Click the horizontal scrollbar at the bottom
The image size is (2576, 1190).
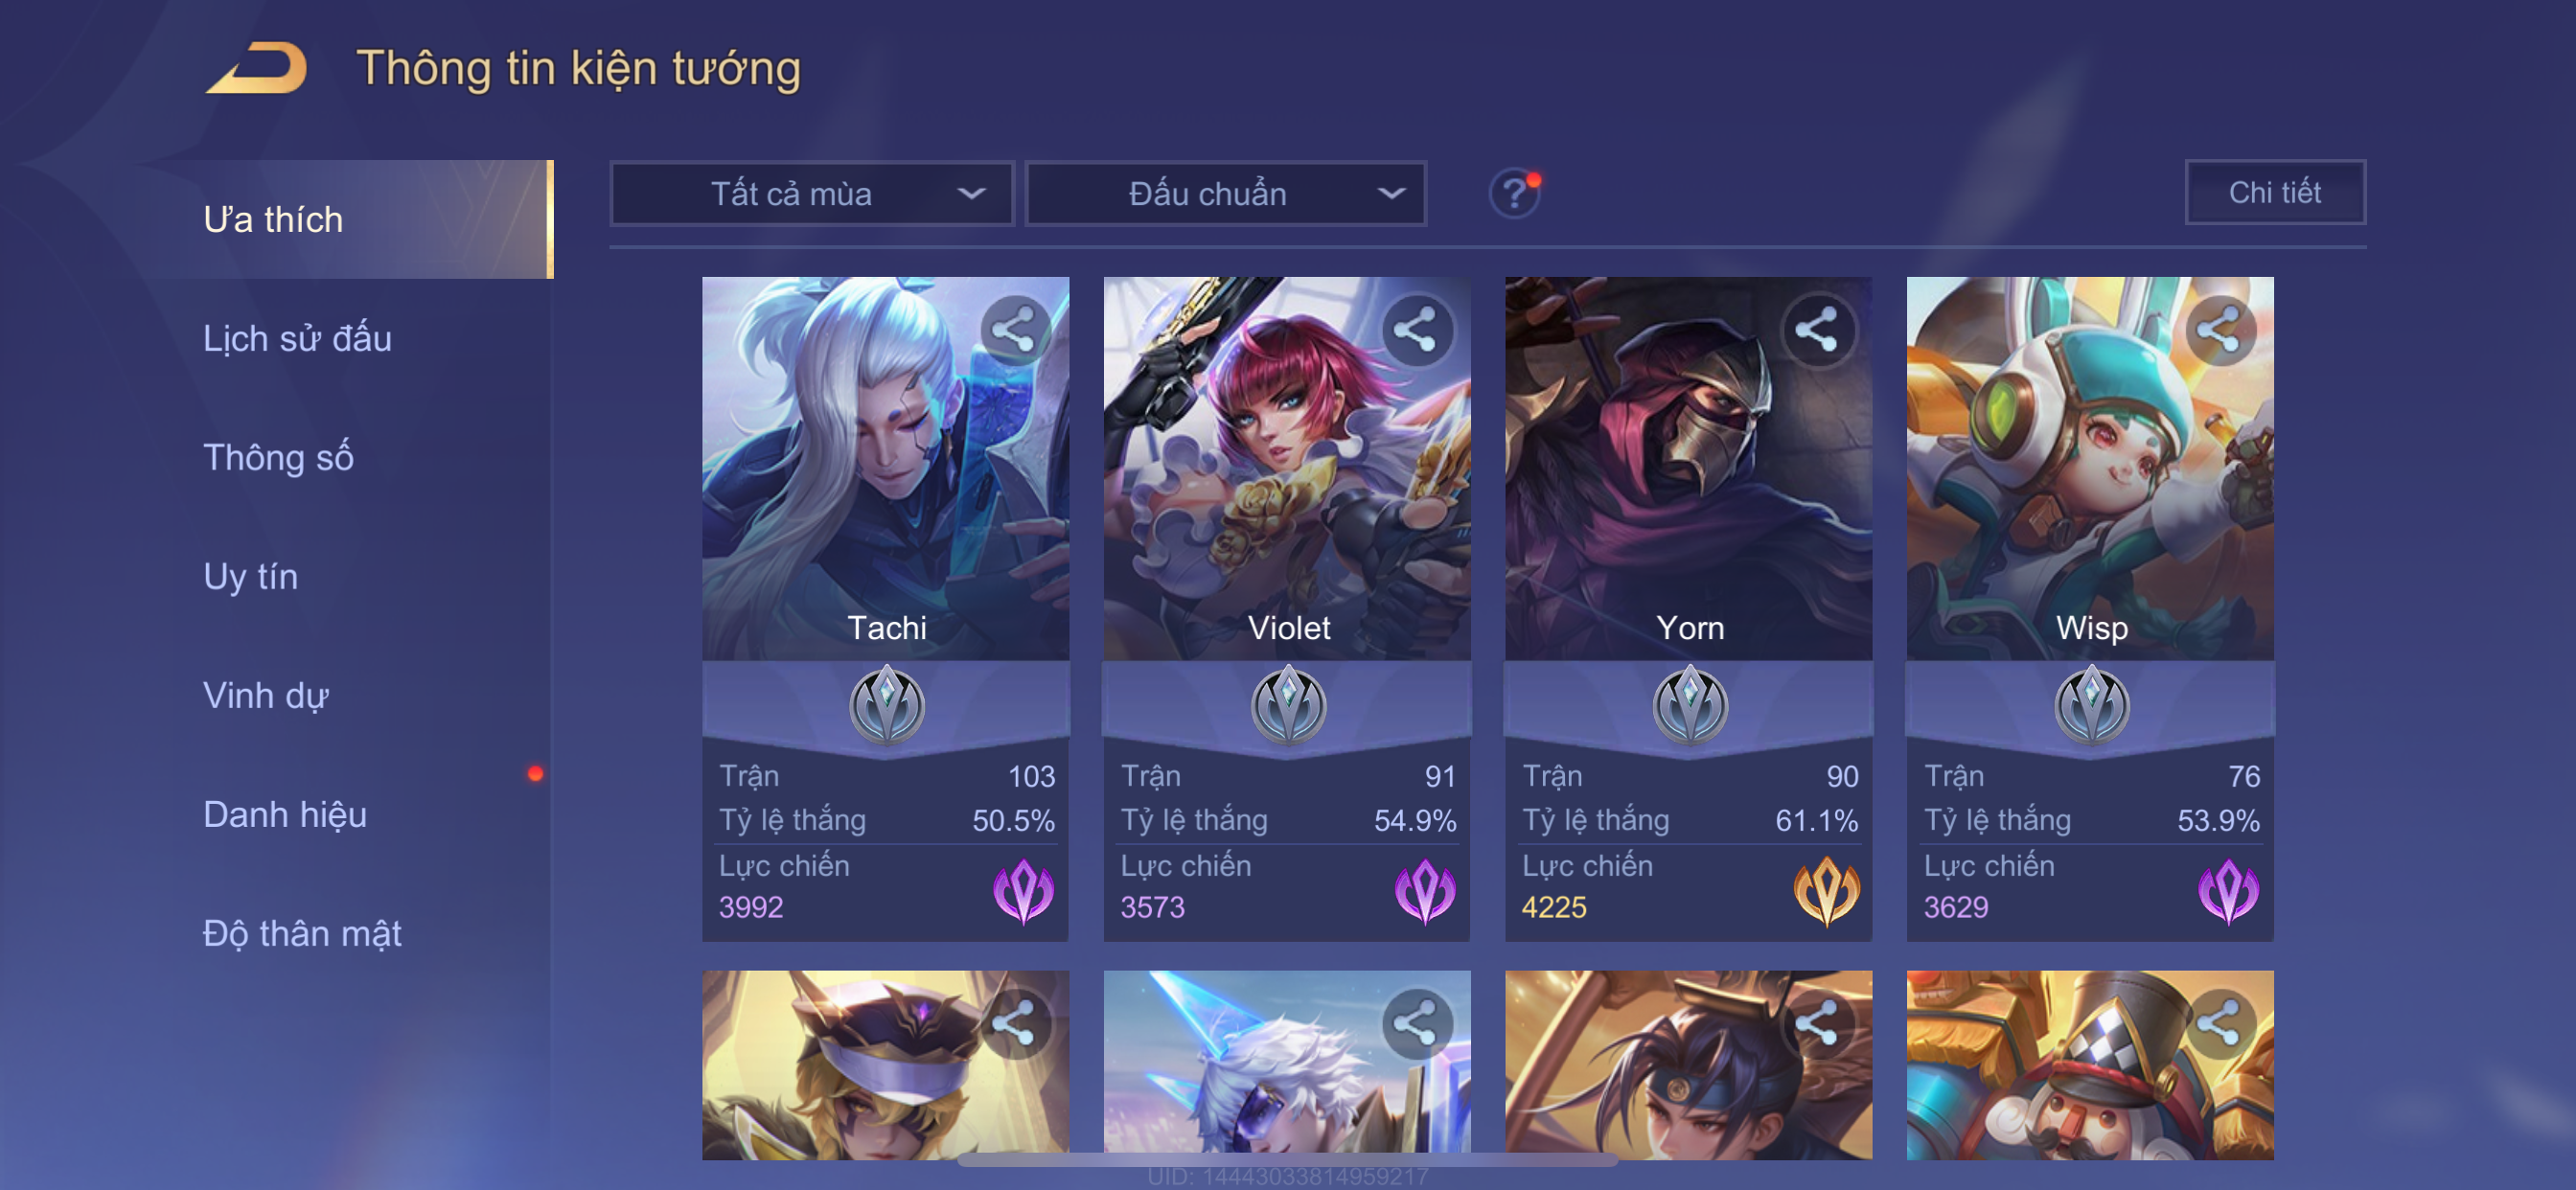pyautogui.click(x=1288, y=1160)
